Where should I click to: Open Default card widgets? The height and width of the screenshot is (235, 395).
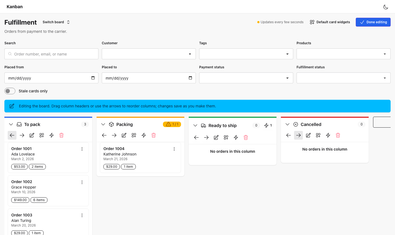(x=330, y=22)
